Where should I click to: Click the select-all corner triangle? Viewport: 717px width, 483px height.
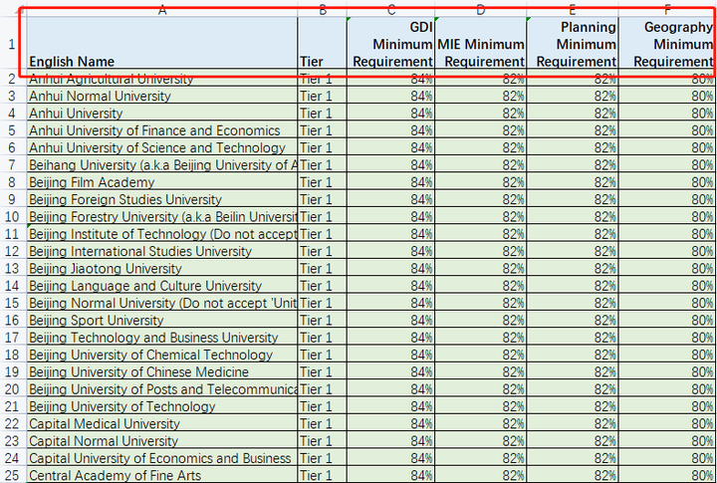(21, 11)
